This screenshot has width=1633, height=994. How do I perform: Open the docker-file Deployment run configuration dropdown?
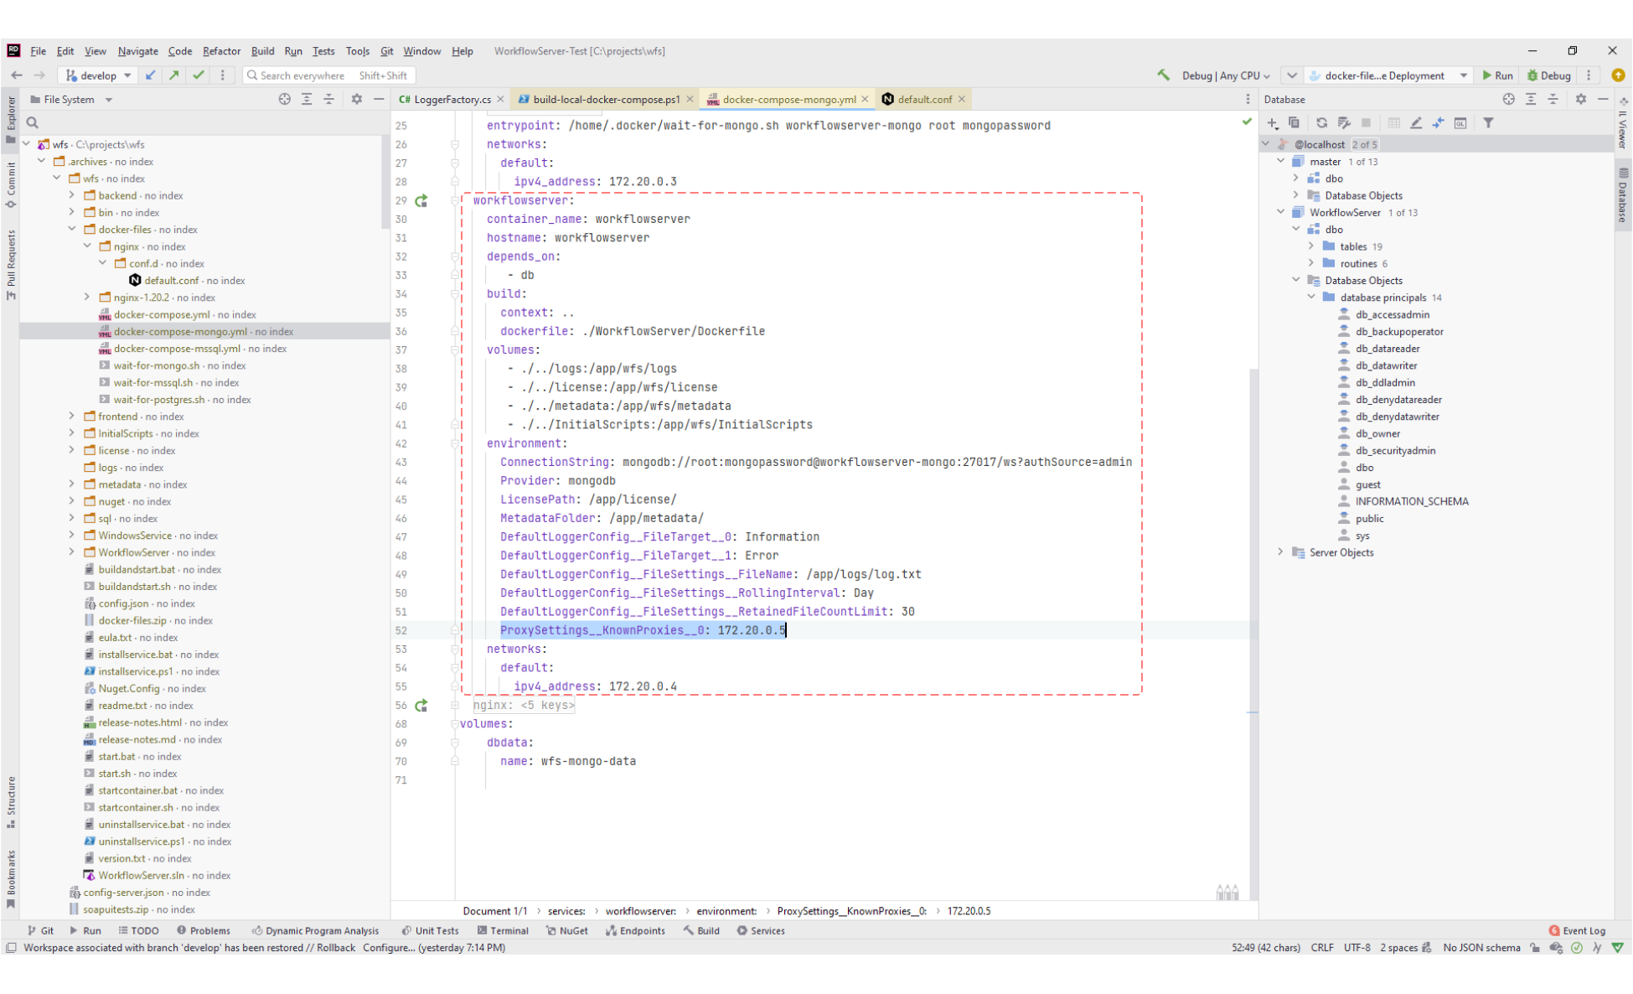(x=1389, y=75)
